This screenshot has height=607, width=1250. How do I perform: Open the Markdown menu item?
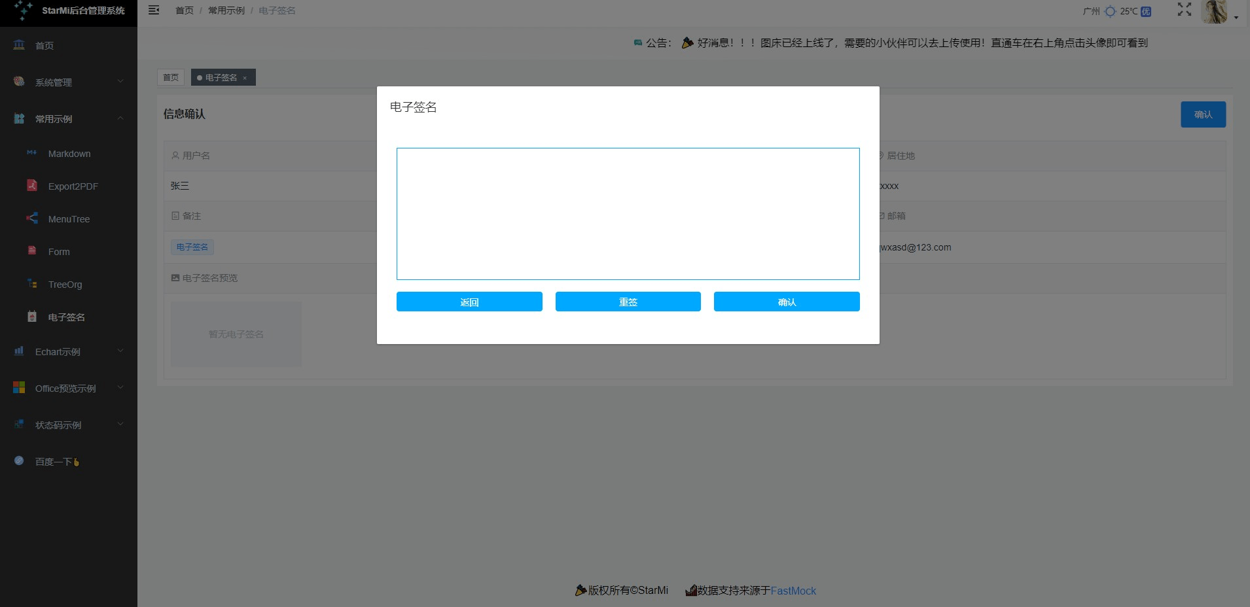tap(69, 153)
